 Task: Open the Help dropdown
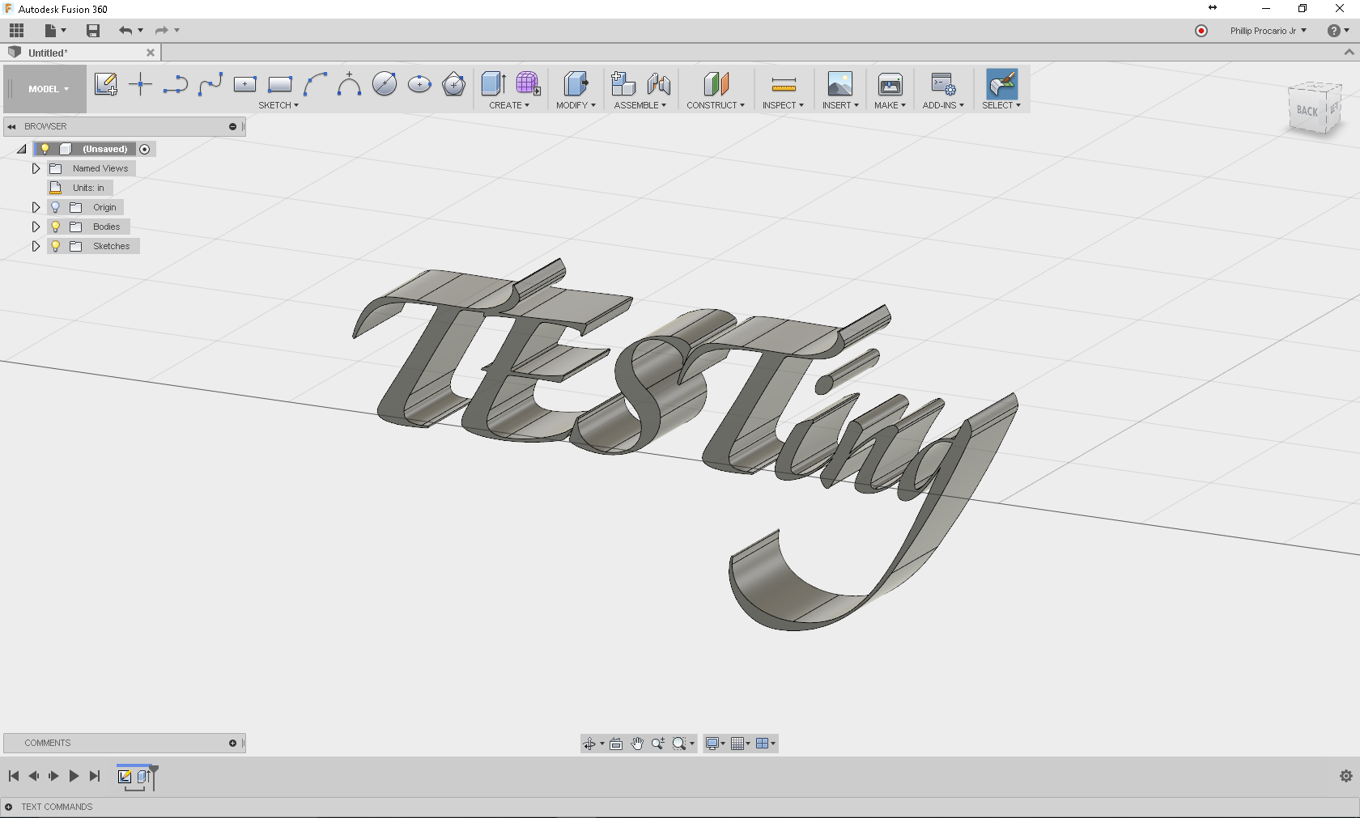click(x=1338, y=31)
